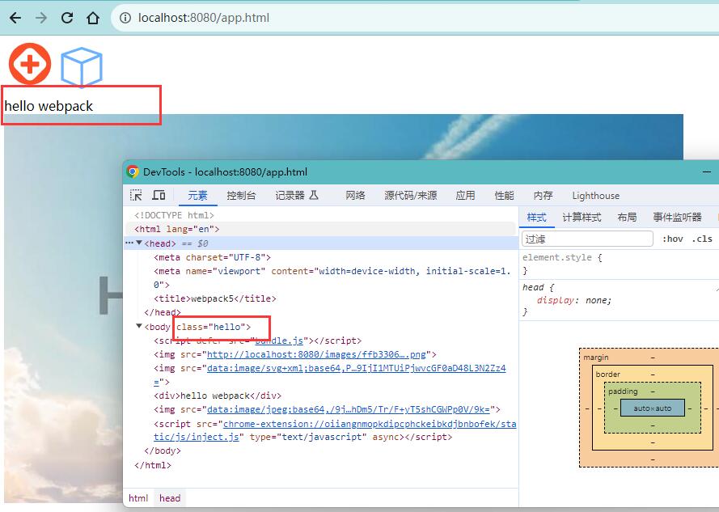Select the 事件监听器 (Event Listeners) tab
Screen dimensions: 719x512
click(x=677, y=218)
